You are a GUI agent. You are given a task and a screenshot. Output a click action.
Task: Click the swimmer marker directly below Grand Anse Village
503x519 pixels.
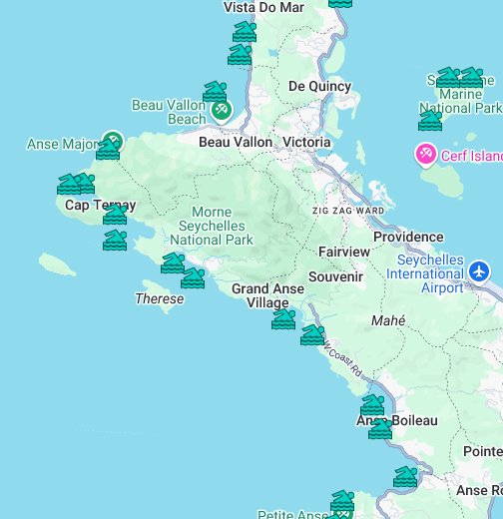(283, 319)
